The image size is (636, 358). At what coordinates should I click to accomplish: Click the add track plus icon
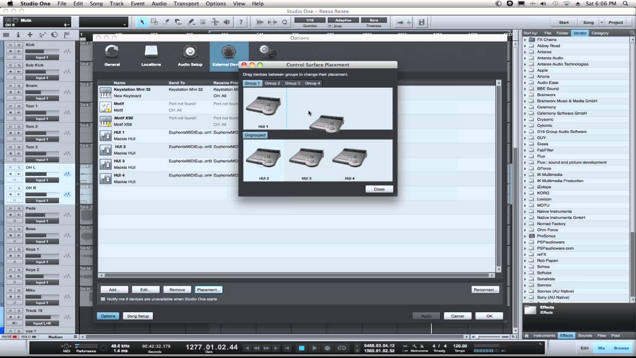[x=30, y=35]
